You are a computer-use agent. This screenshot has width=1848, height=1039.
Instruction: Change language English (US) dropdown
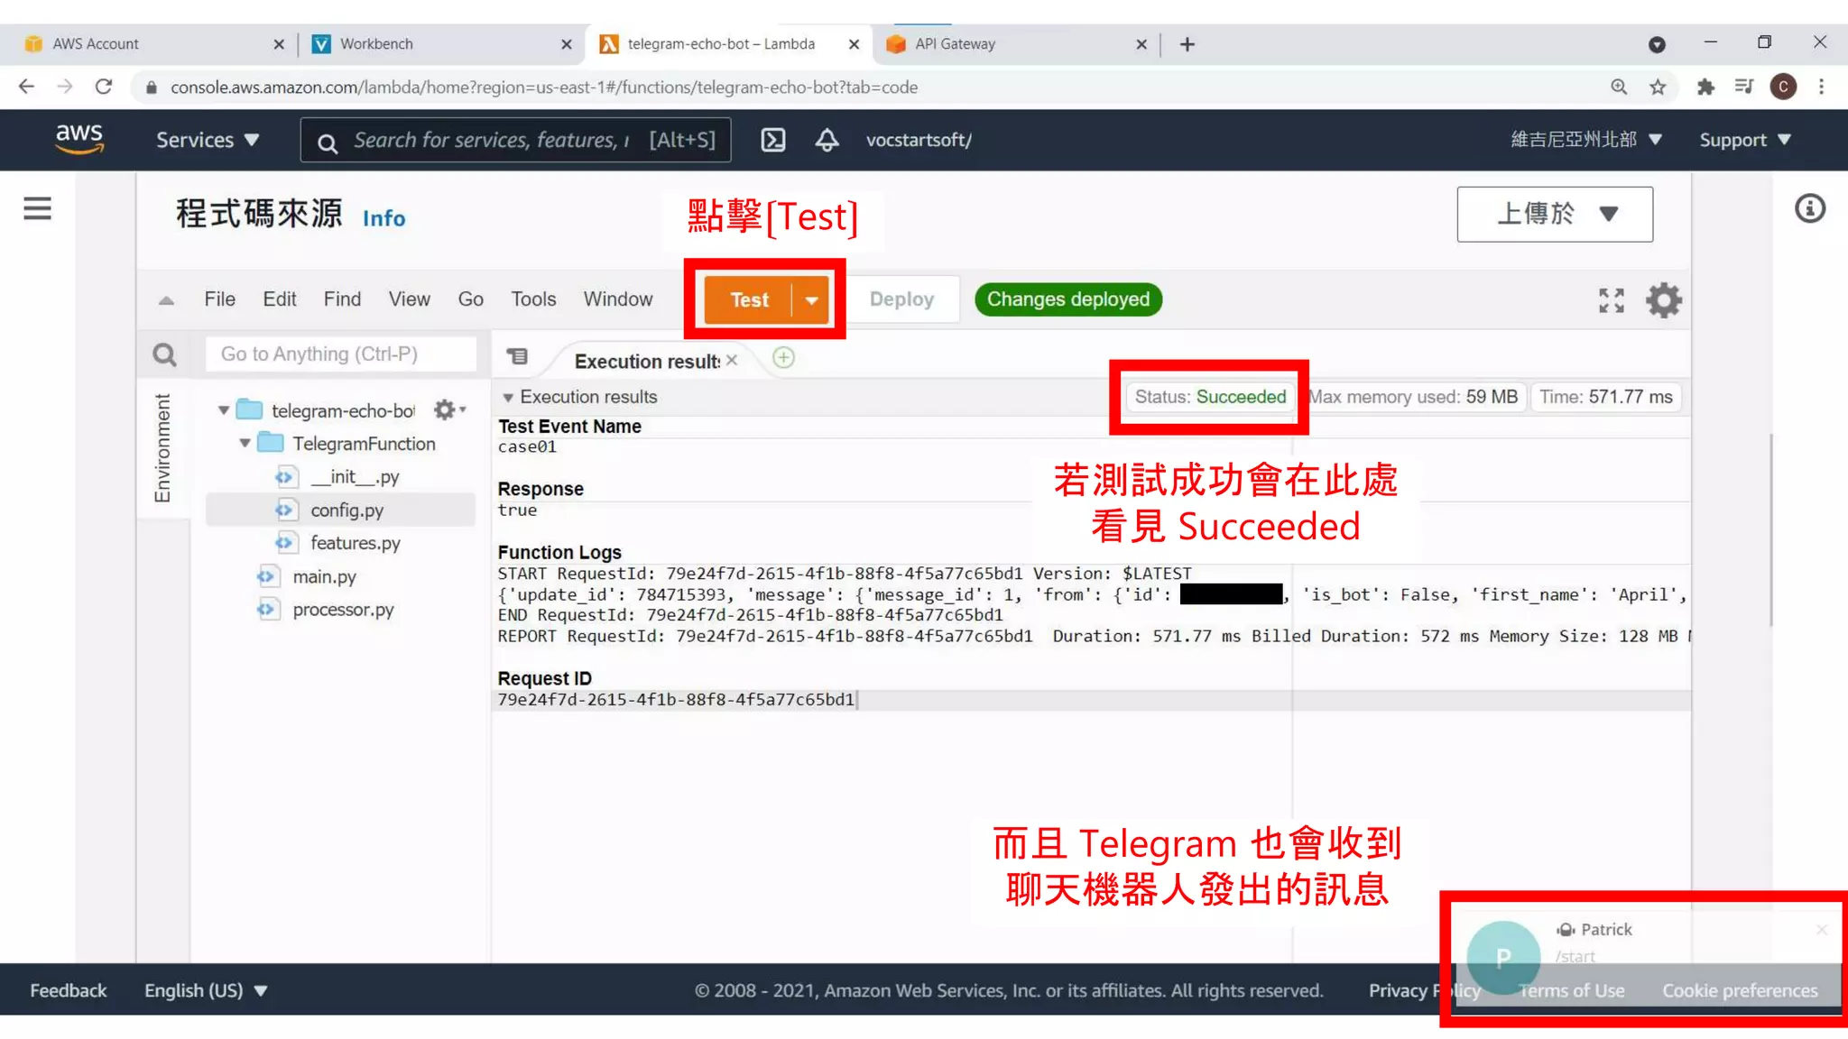[207, 990]
